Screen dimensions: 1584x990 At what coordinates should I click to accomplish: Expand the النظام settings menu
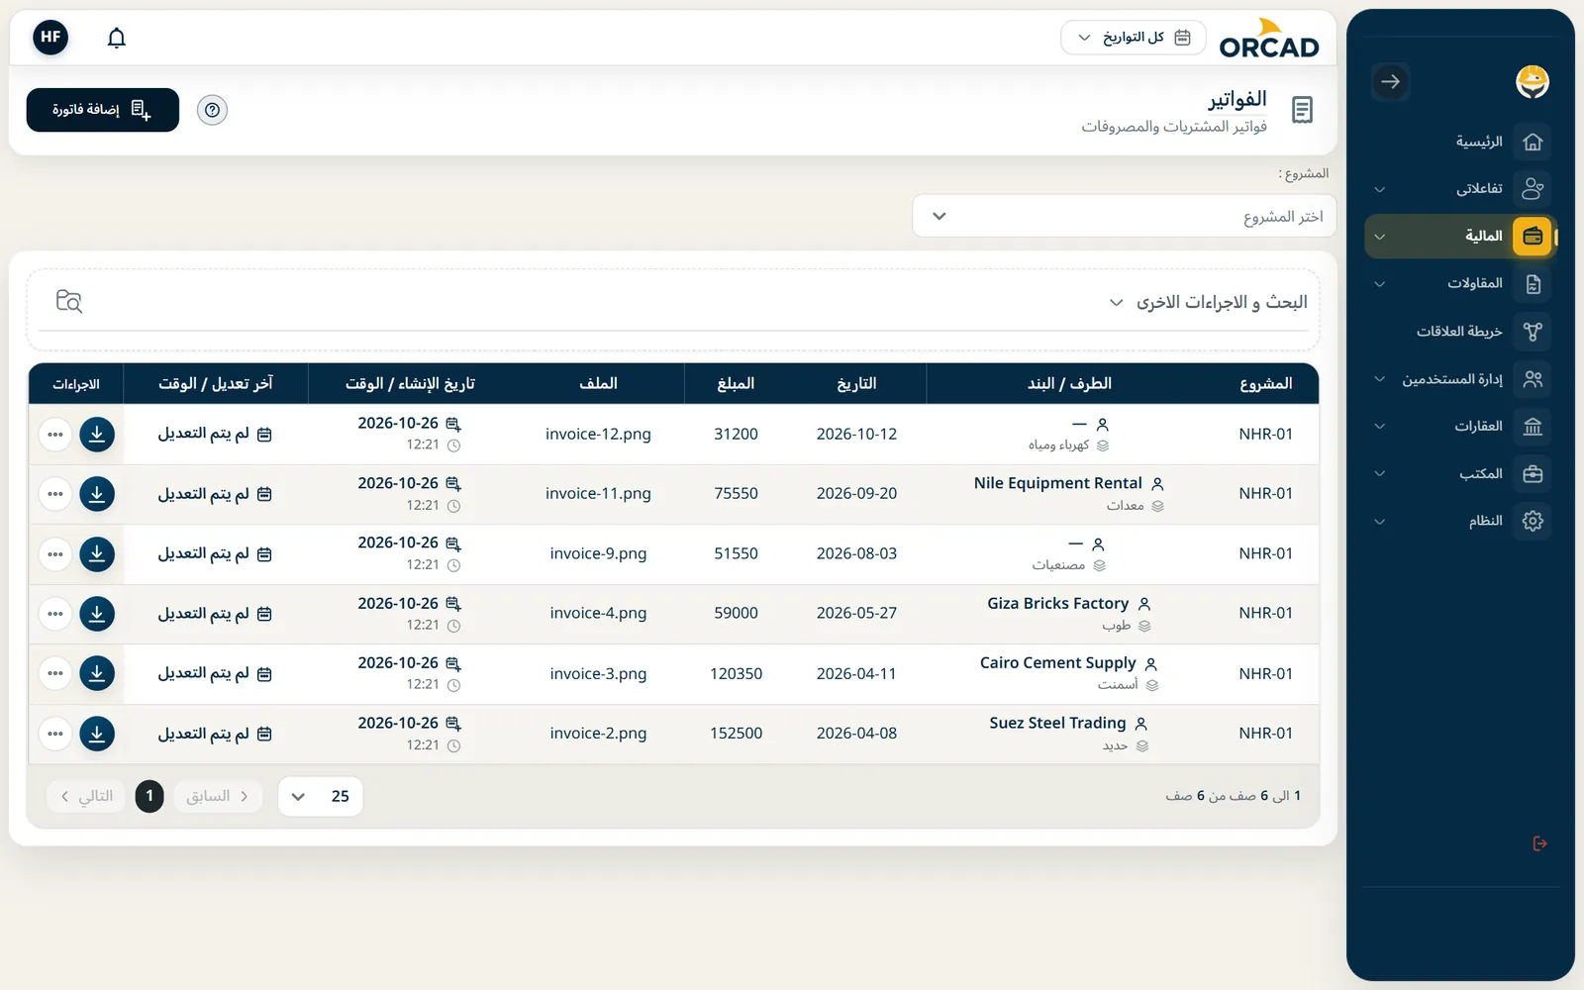(1460, 521)
